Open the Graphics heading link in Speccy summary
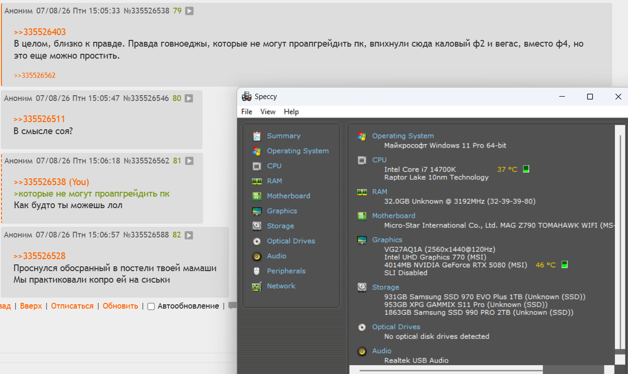This screenshot has height=374, width=628. (x=387, y=240)
